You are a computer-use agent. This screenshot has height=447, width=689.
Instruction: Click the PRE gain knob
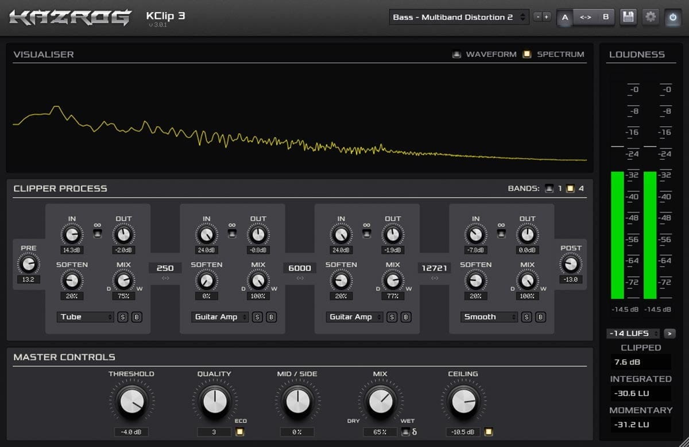(28, 264)
